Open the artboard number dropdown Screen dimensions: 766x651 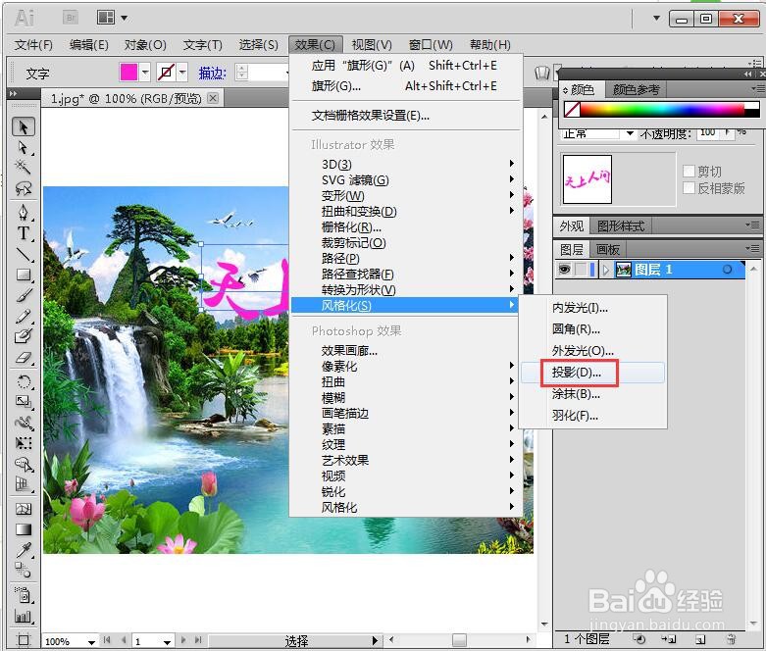tap(167, 641)
